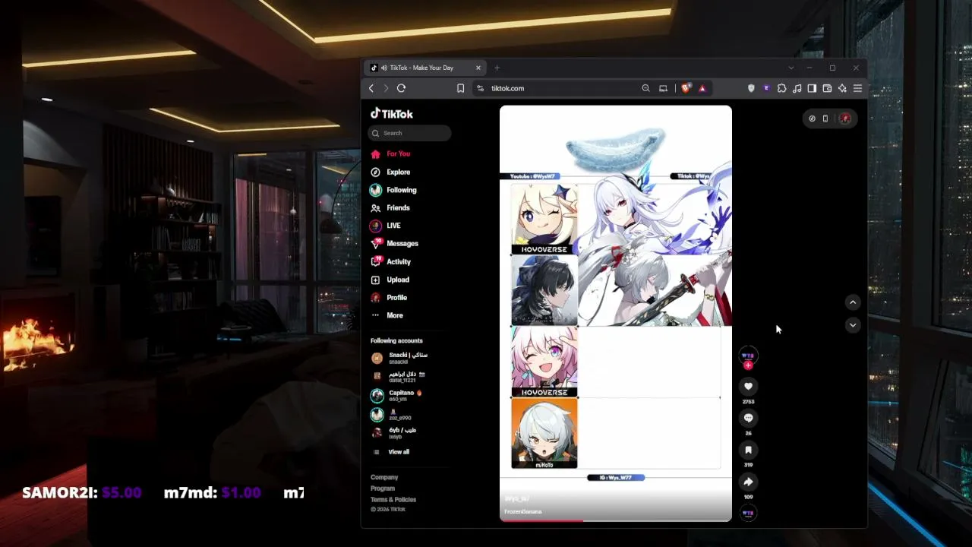Open Brave Rewards triangle icon
Viewport: 972px width, 547px height.
coord(702,88)
